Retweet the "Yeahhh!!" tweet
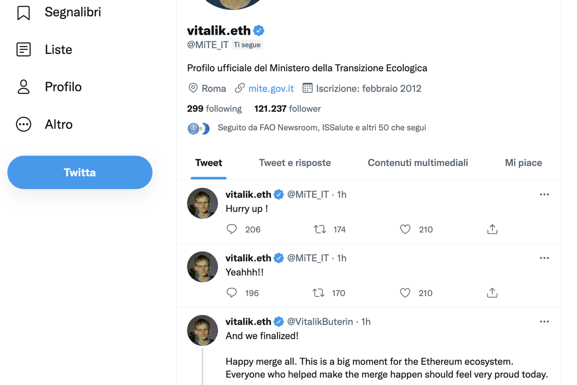Image resolution: width=577 pixels, height=385 pixels. [319, 293]
